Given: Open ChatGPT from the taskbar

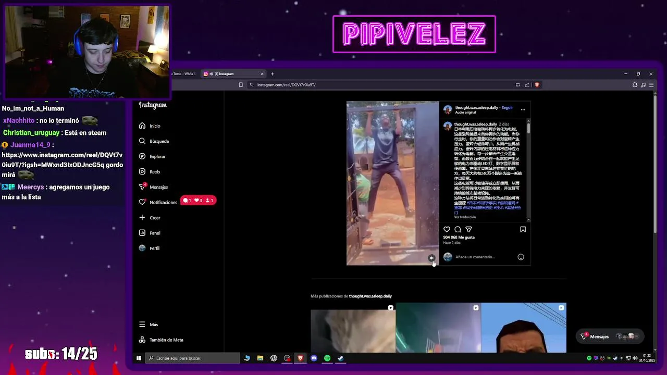Looking at the screenshot, I should [x=274, y=358].
